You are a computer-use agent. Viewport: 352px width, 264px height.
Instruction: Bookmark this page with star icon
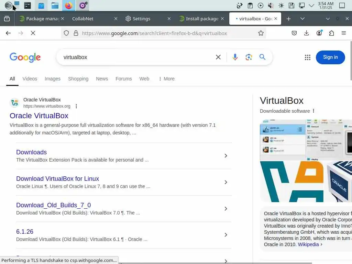tap(261, 33)
